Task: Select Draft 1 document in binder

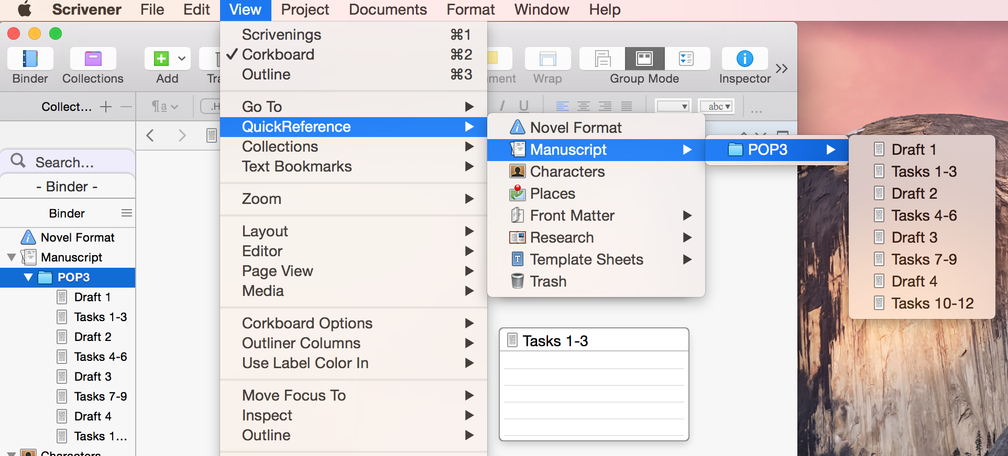Action: pyautogui.click(x=68, y=297)
